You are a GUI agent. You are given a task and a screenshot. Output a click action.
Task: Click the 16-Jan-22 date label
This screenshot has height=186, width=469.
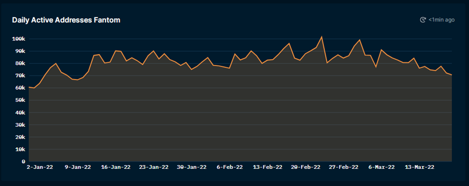coord(116,167)
